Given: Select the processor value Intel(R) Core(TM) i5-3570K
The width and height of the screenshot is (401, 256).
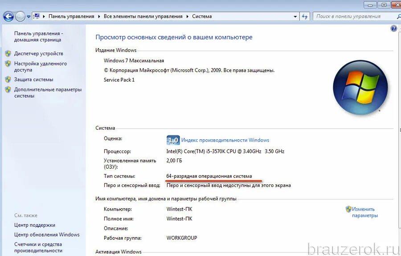Looking at the screenshot, I should point(225,151).
